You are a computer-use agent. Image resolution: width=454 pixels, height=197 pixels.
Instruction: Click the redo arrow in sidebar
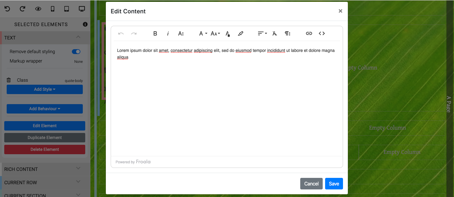[x=22, y=9]
